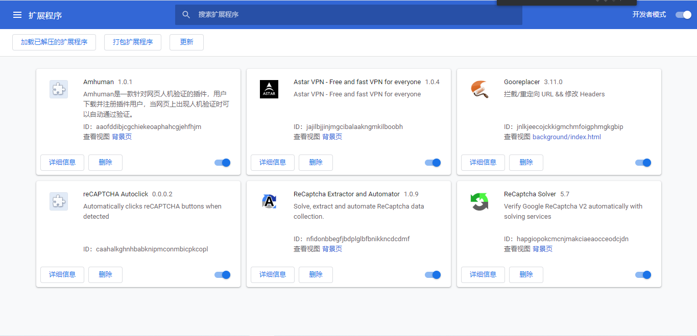Click the Pack extension button
697x336 pixels.
coord(133,42)
